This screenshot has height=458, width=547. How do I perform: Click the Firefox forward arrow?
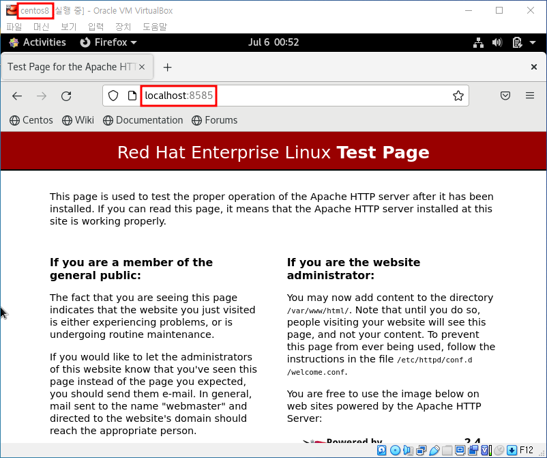point(42,96)
